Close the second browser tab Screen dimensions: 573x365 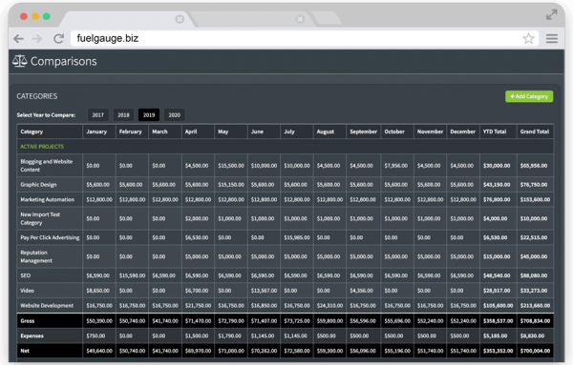(300, 19)
